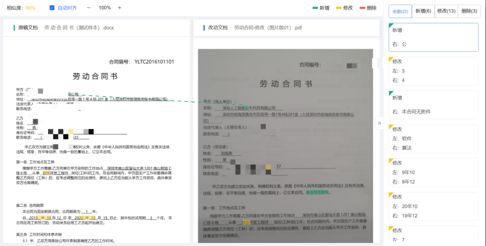Viewport: 486px width, 246px height.
Task: Select the 修改 软件 to 算法 card
Action: click(433, 139)
